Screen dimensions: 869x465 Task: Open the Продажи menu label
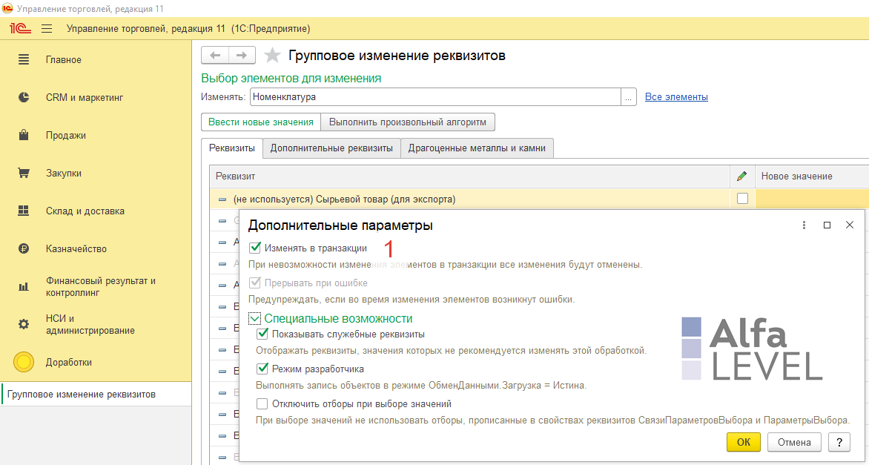66,135
